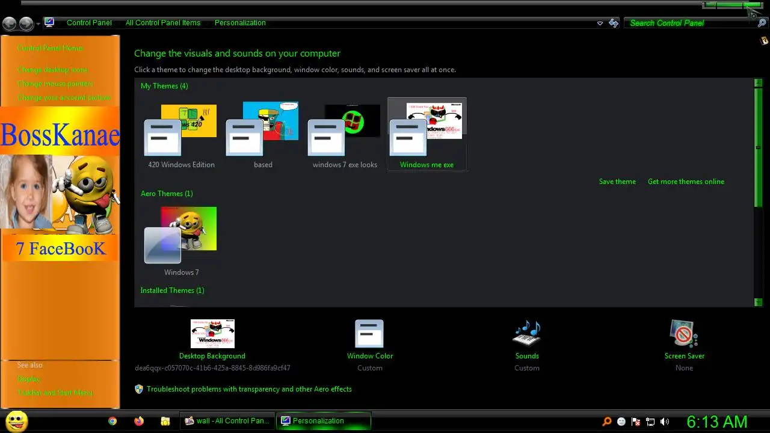The image size is (770, 433).
Task: Click the My Themes (4) heading
Action: (x=164, y=86)
